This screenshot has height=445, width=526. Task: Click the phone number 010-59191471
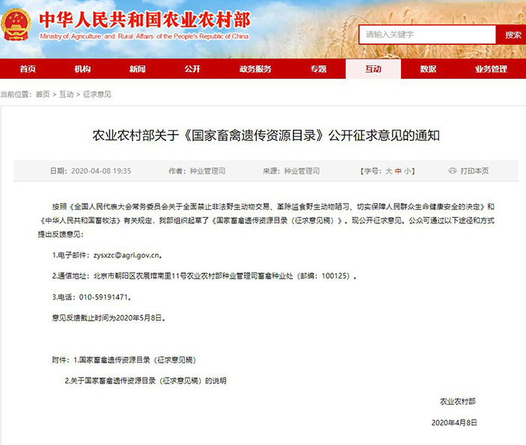tap(104, 297)
